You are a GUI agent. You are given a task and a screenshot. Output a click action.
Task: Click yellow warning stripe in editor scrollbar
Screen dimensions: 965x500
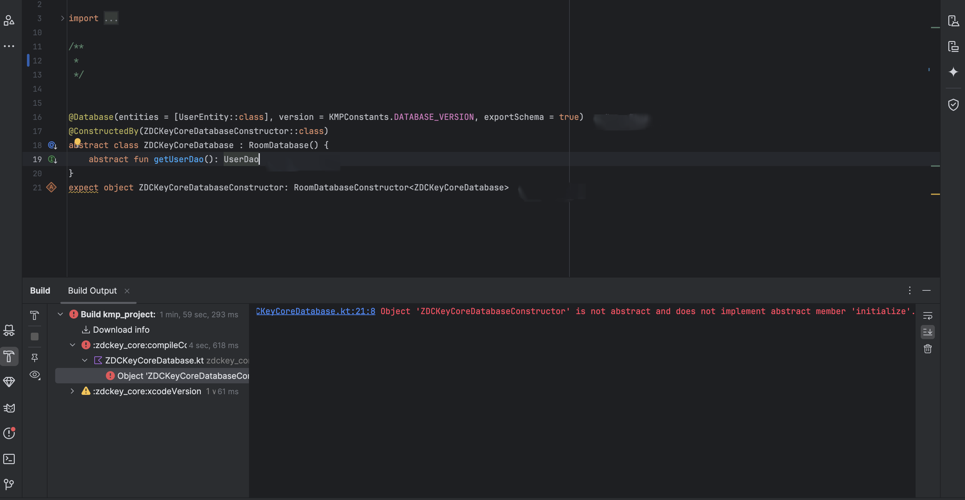point(935,194)
